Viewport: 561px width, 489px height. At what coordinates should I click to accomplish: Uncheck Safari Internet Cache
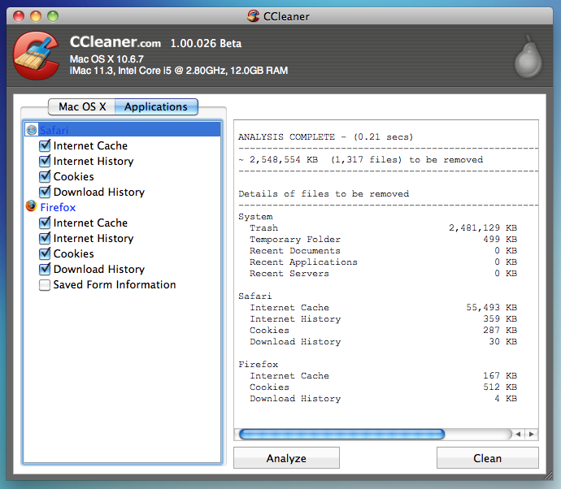(x=45, y=145)
